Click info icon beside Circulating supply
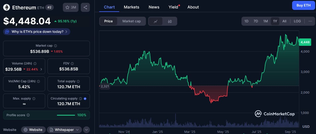The width and height of the screenshot is (316, 134). coord(80,98)
